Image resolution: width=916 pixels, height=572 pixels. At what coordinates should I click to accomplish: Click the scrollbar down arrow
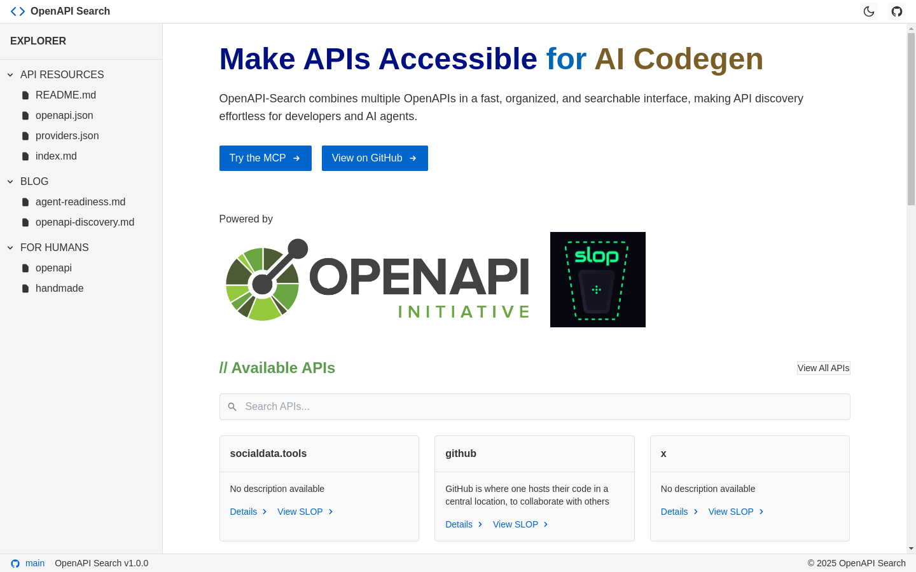(x=911, y=548)
